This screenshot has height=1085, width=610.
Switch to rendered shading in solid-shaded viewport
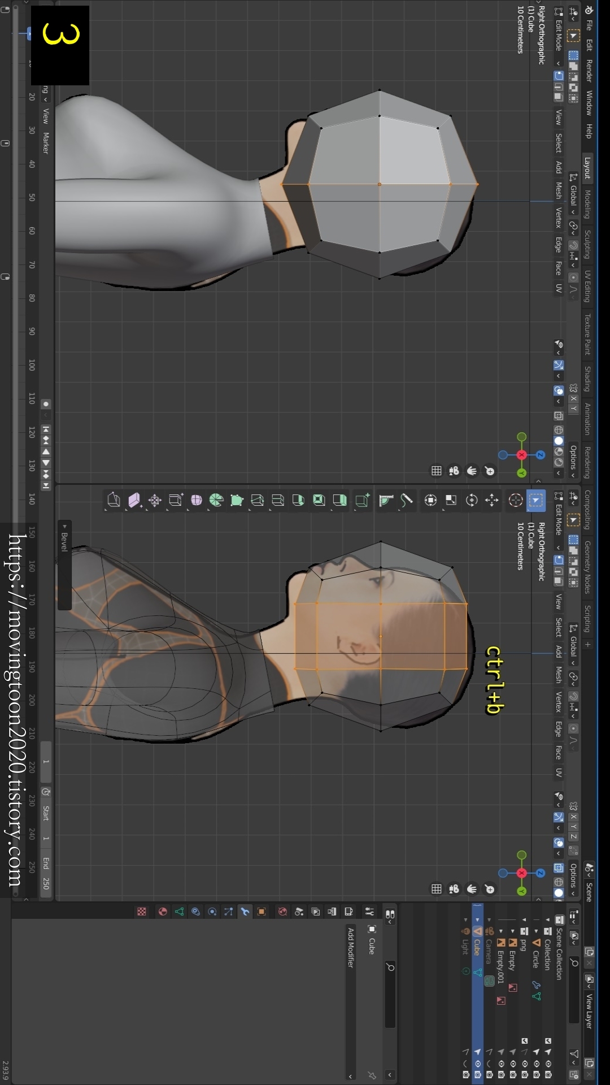[x=559, y=462]
